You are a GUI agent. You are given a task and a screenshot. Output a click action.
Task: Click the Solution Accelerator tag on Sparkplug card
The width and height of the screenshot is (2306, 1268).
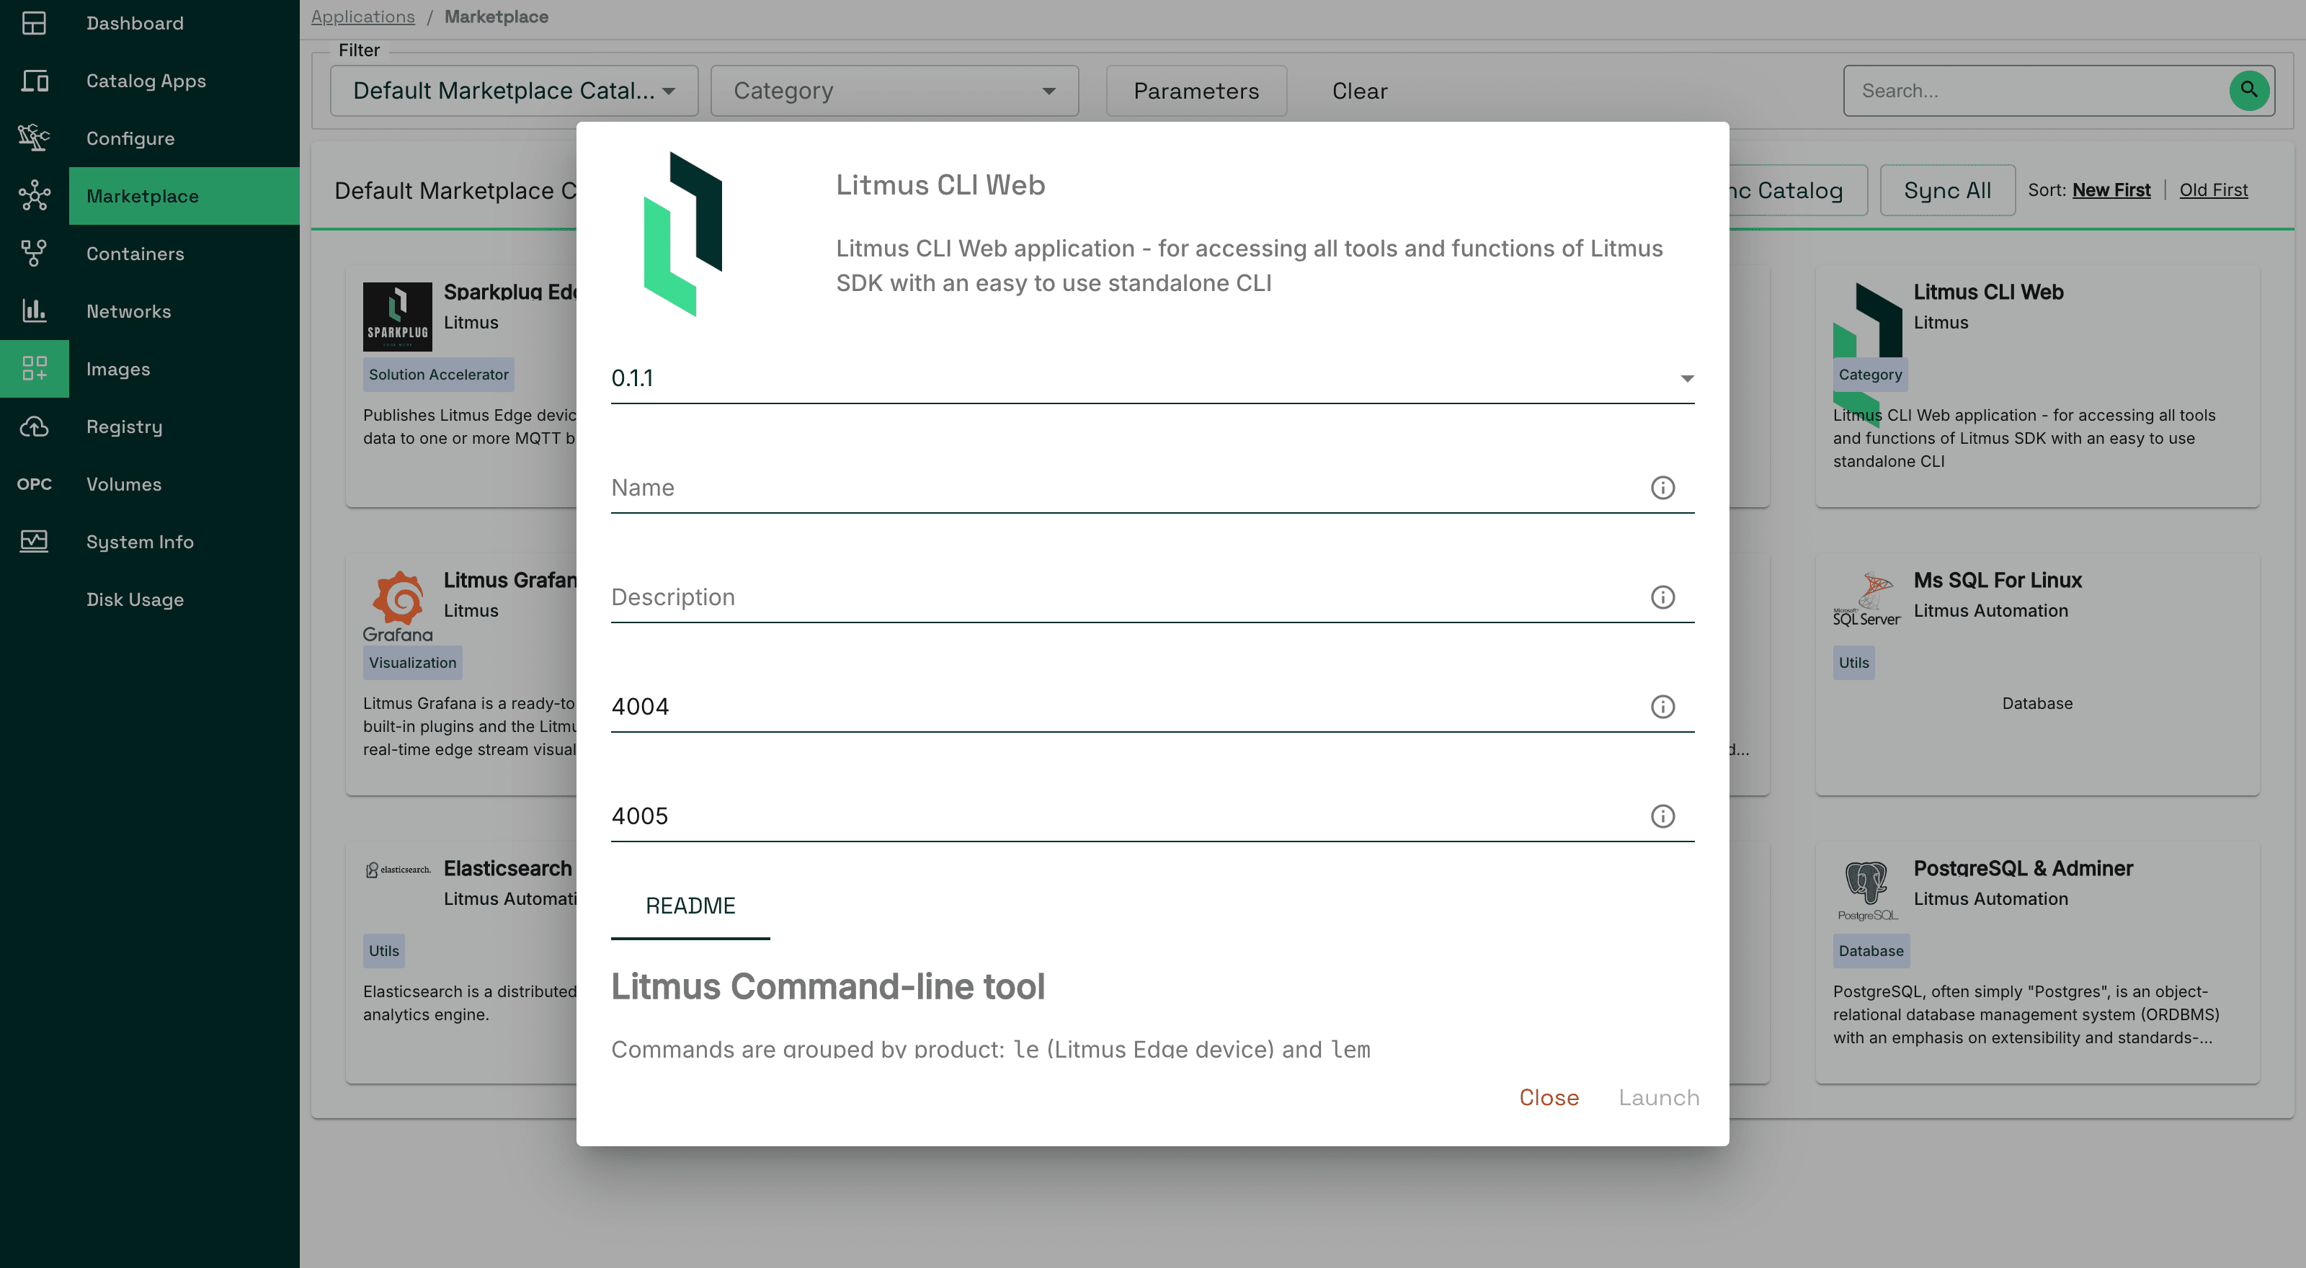point(439,374)
